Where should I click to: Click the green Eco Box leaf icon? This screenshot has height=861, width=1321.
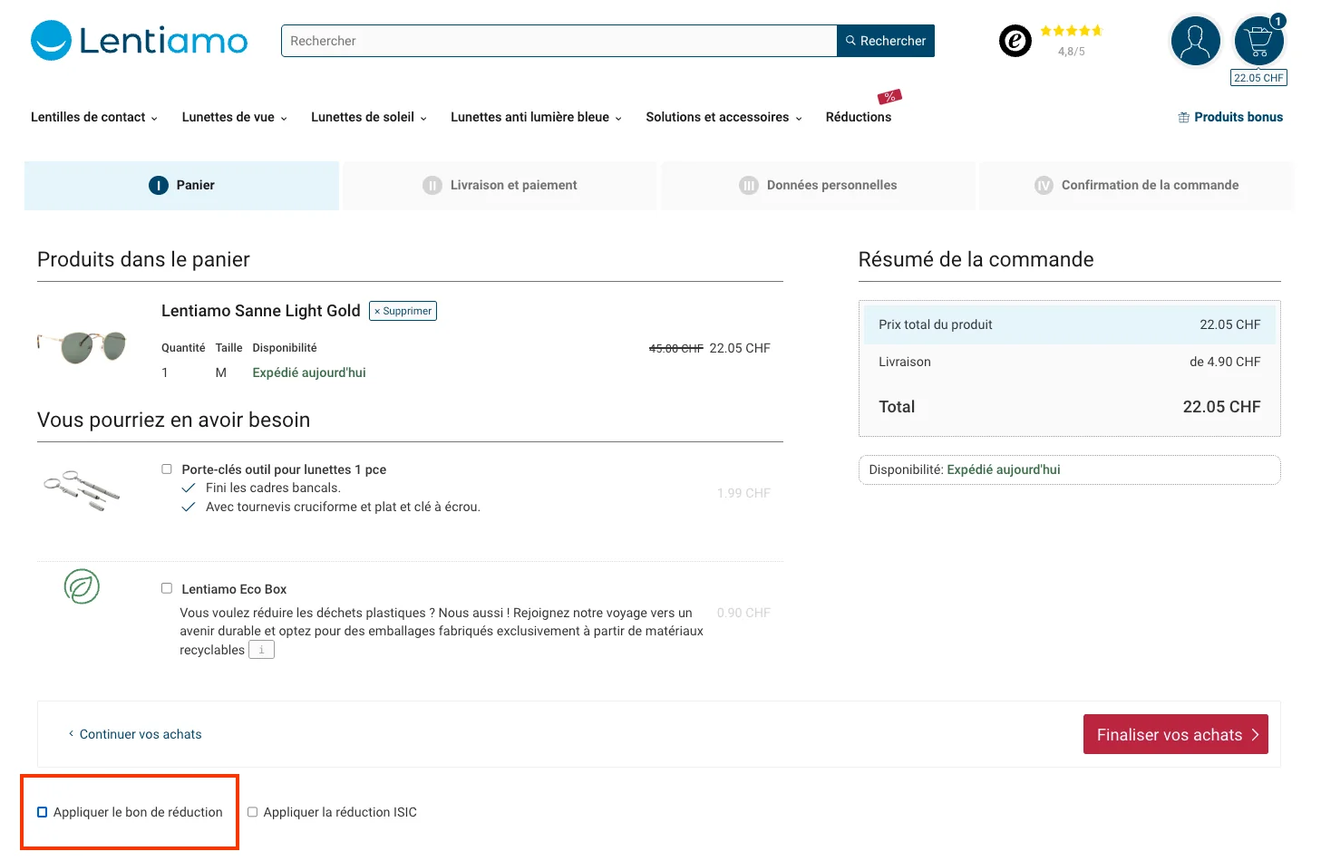pyautogui.click(x=82, y=586)
